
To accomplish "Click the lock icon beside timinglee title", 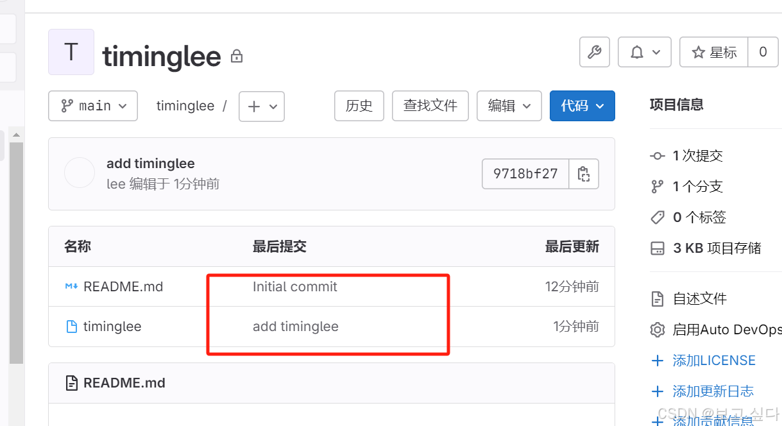I will [x=236, y=56].
